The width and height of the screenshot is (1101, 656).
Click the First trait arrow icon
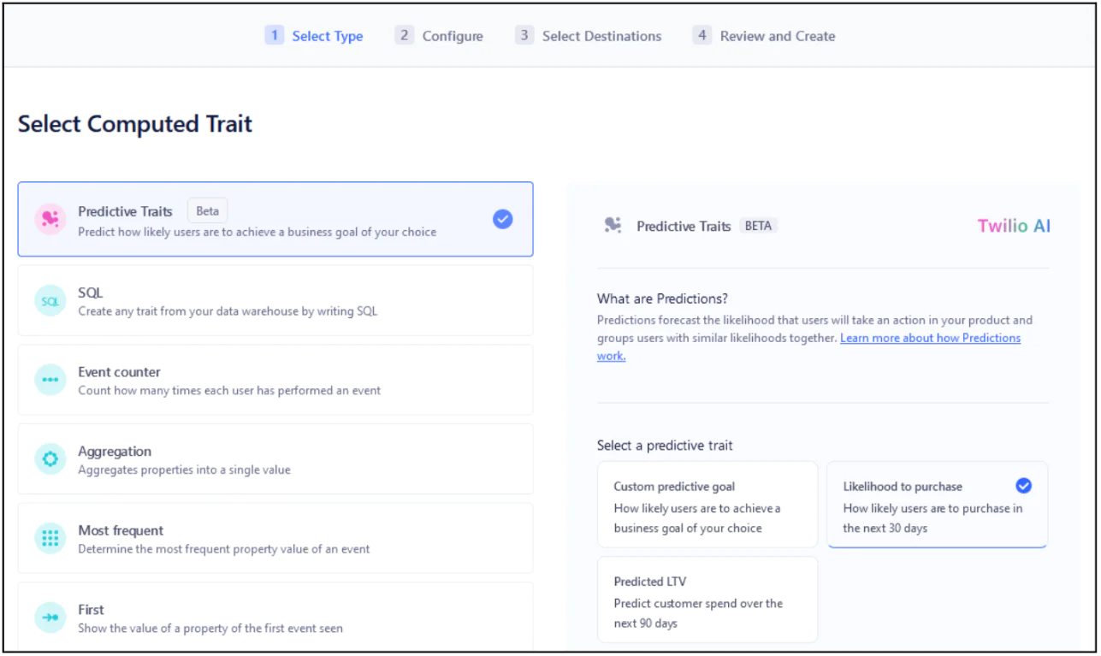[x=50, y=618]
